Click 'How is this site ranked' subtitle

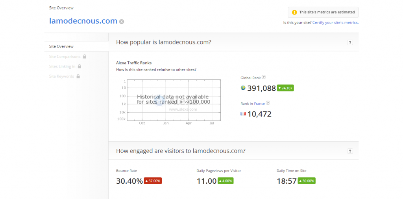[156, 69]
